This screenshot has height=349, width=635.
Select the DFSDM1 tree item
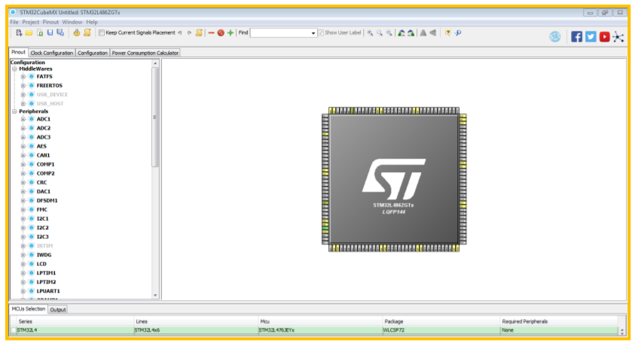(x=47, y=201)
